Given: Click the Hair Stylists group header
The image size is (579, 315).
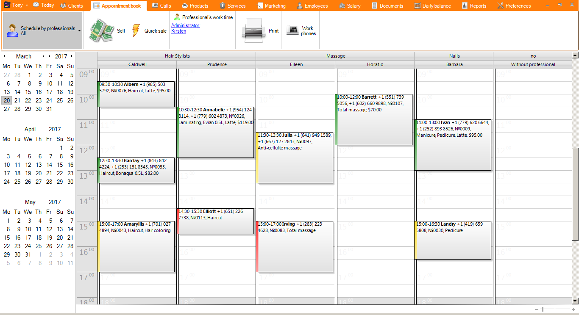Looking at the screenshot, I should (177, 56).
